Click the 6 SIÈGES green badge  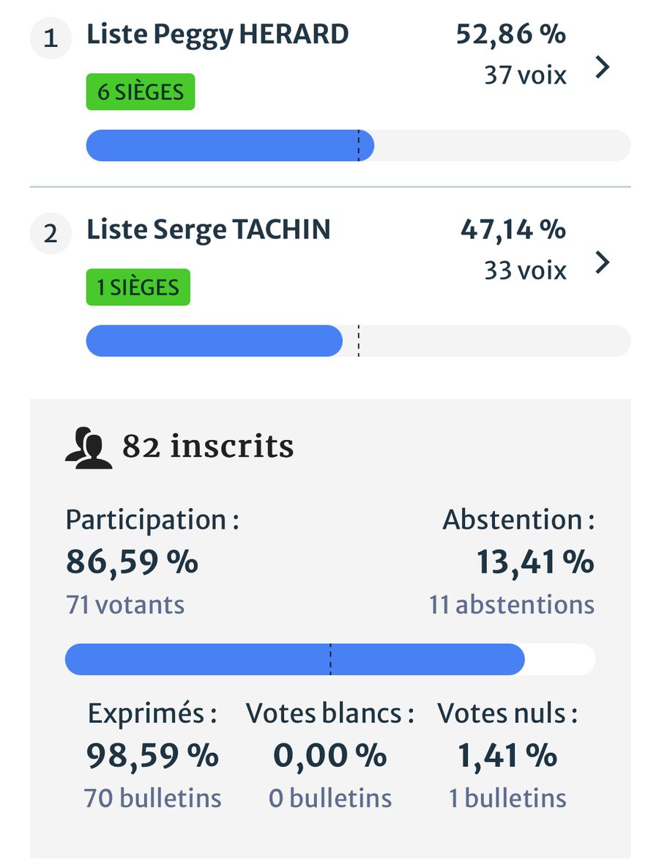(141, 92)
